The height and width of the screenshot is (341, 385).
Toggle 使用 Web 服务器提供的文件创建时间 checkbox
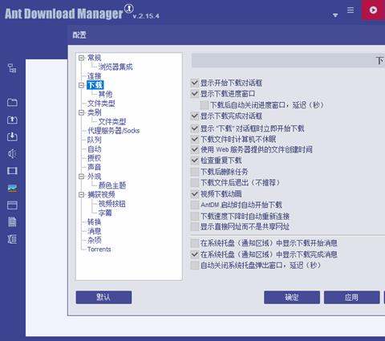tap(195, 149)
